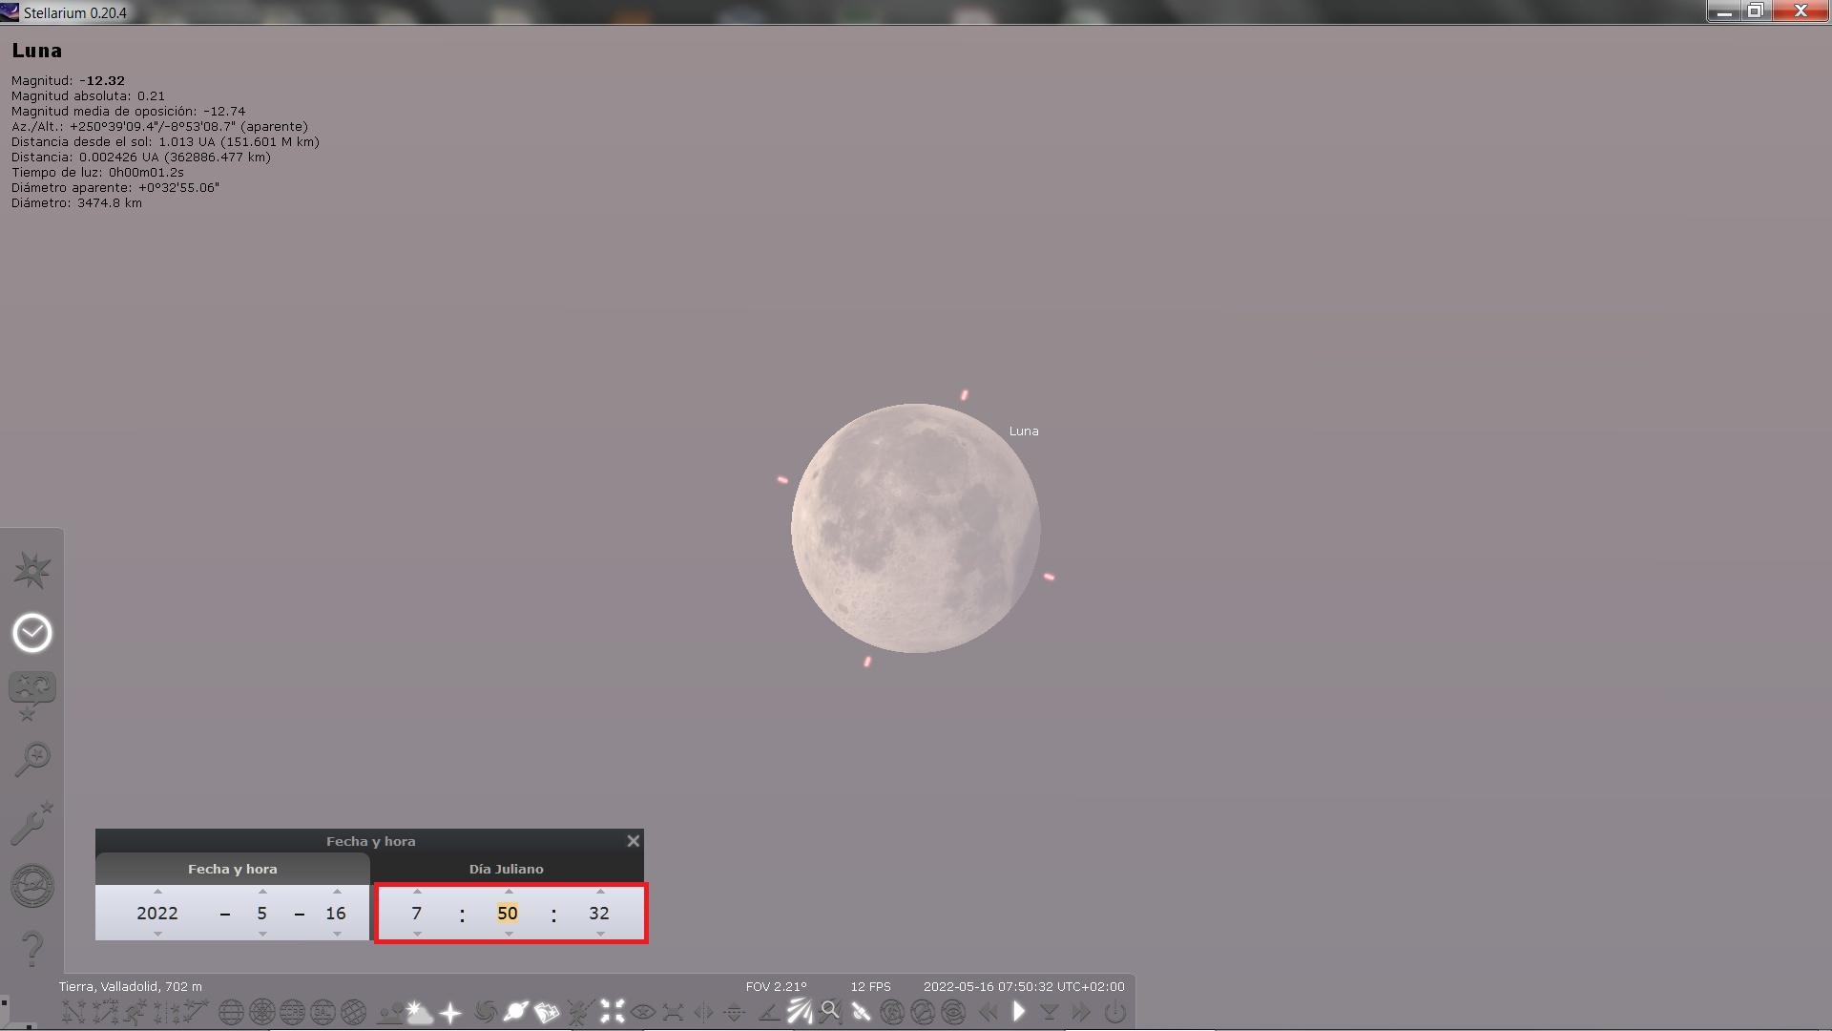1832x1031 pixels.
Task: Flip the view vertically
Action: click(734, 1012)
